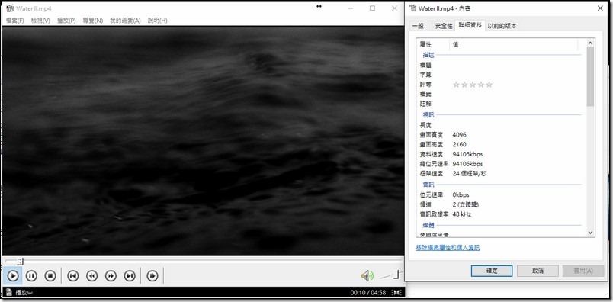Open the 我的最愛(A) menu
Viewport: 613px width, 302px height.
pos(125,21)
